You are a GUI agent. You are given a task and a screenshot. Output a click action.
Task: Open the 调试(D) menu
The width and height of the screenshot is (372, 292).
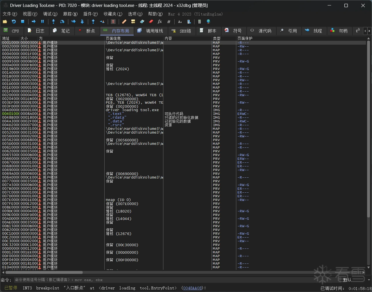50,14
